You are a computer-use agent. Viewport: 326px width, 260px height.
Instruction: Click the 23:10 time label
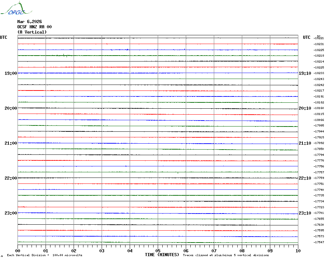[x=305, y=213]
